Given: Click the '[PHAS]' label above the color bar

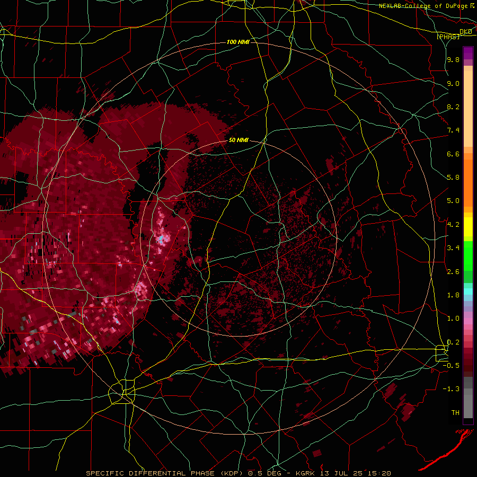Looking at the screenshot, I should click(x=448, y=37).
